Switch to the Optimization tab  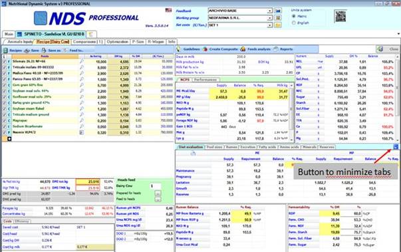pyautogui.click(x=118, y=42)
